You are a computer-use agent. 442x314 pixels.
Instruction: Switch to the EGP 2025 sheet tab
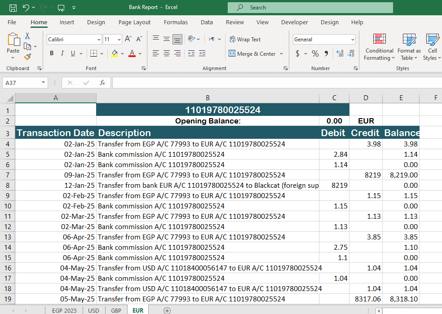click(64, 310)
